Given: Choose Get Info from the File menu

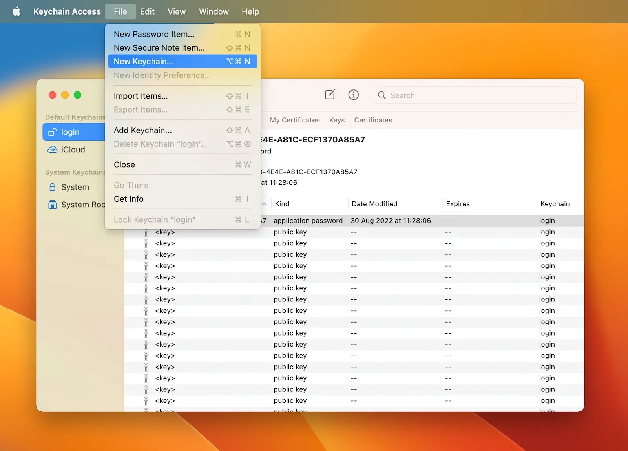Looking at the screenshot, I should (183, 199).
